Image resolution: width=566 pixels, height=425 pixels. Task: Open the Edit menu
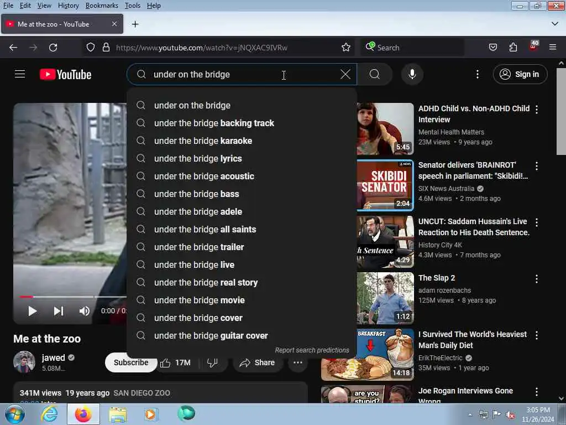pos(25,6)
